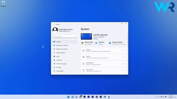
Task: Open the Recycle Bin on the desktop
Action: point(3,4)
